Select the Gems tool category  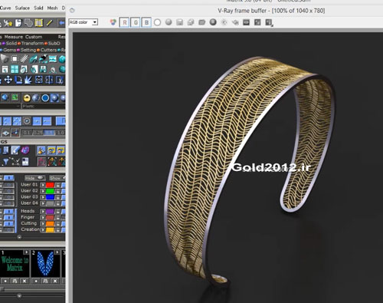click(10, 50)
